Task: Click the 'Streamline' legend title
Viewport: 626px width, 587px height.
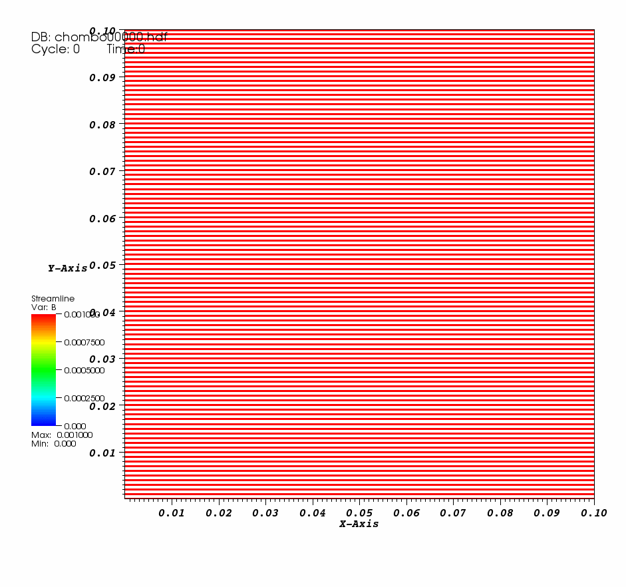Action: [x=53, y=299]
